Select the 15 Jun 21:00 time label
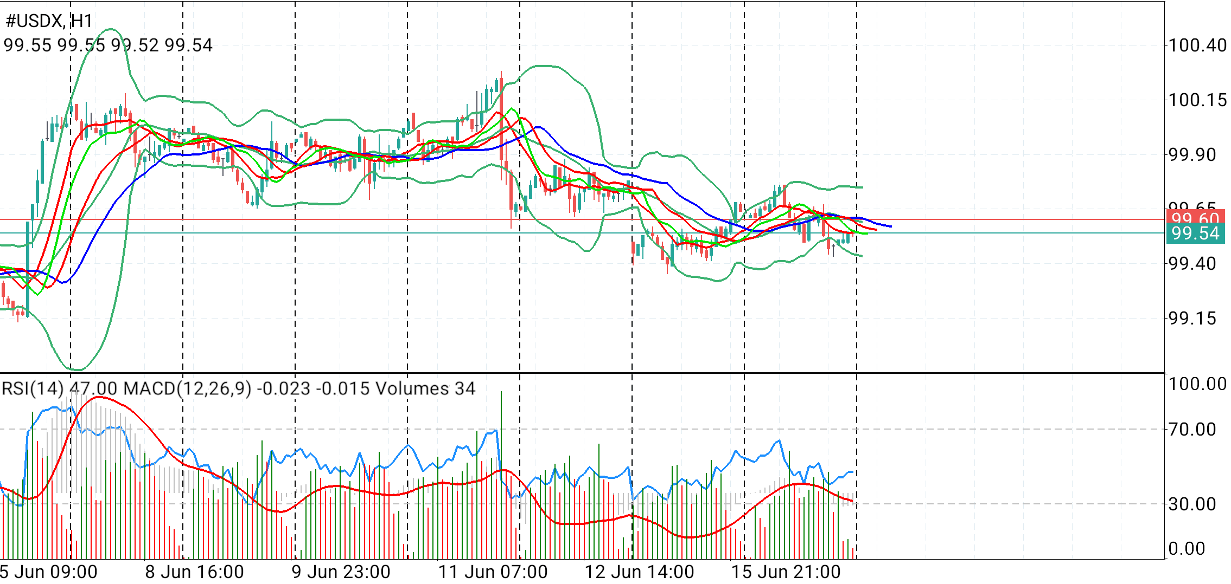The width and height of the screenshot is (1231, 584). pos(786,572)
